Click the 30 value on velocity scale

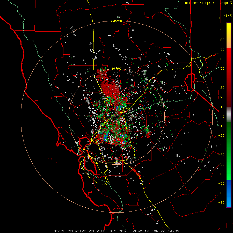pos(222,88)
